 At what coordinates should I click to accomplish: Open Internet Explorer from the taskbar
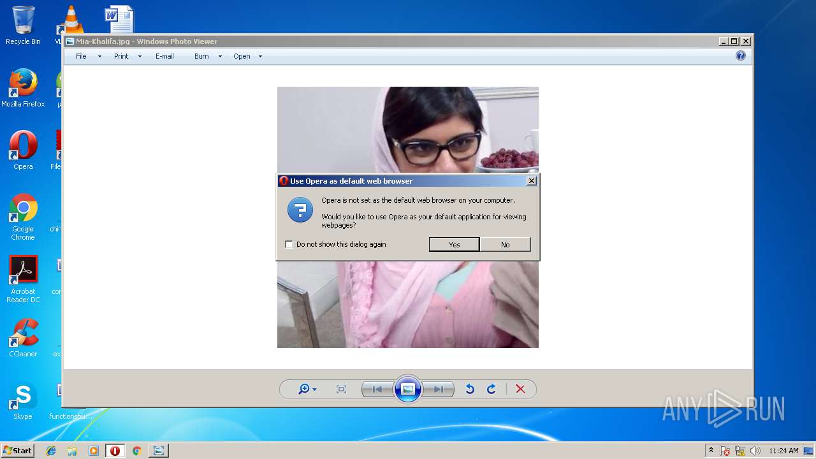[51, 451]
